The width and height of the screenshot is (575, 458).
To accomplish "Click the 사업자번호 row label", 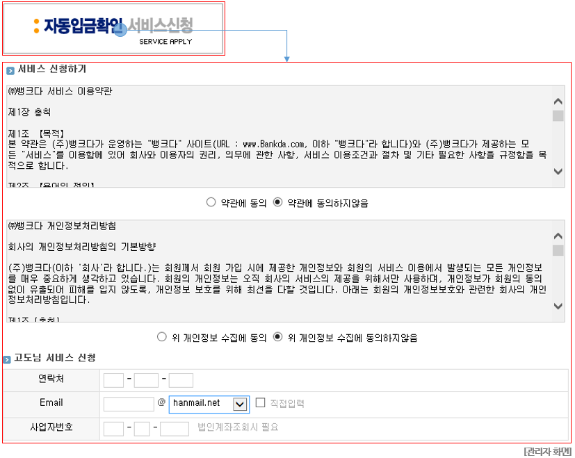I will click(x=51, y=427).
